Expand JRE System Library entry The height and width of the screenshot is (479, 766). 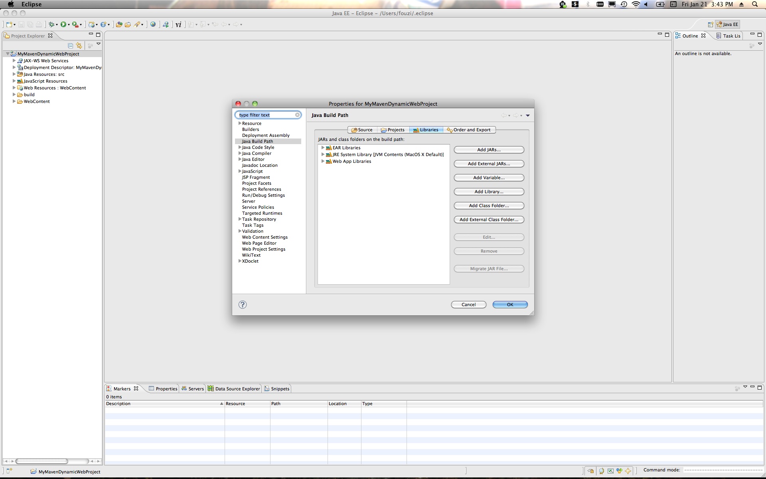pyautogui.click(x=323, y=154)
